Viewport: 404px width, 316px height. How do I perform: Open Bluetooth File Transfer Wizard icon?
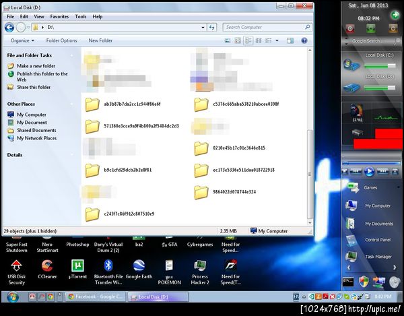tap(108, 272)
